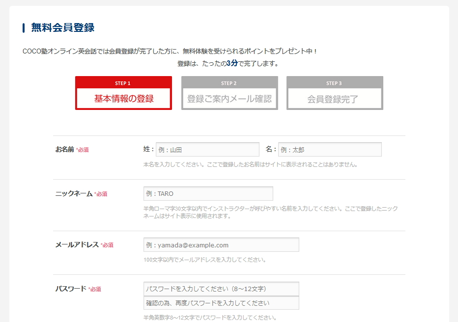The height and width of the screenshot is (322, 458).
Task: Select the STEP 1 基本情報の登録 box
Action: pos(123,93)
